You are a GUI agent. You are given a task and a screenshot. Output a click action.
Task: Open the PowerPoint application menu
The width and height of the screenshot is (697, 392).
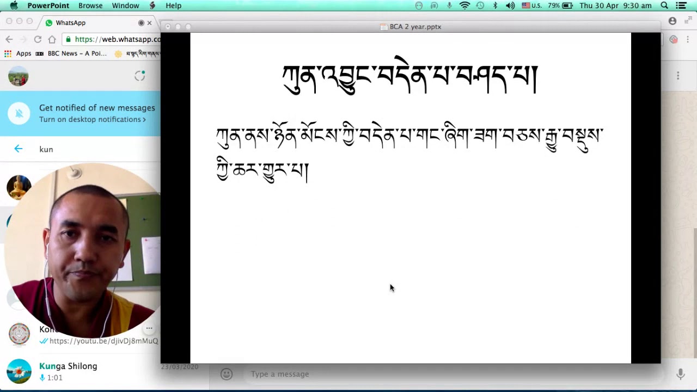click(48, 5)
